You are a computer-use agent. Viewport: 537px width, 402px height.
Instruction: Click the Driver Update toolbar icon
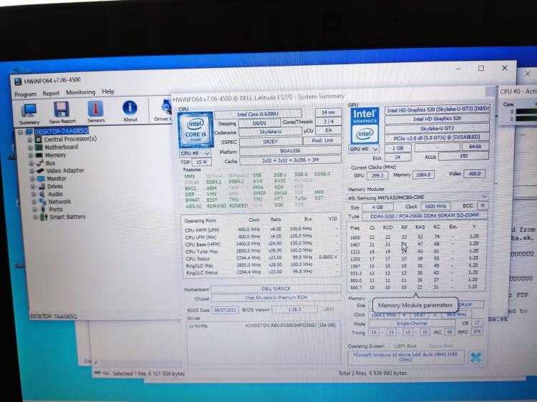(166, 108)
